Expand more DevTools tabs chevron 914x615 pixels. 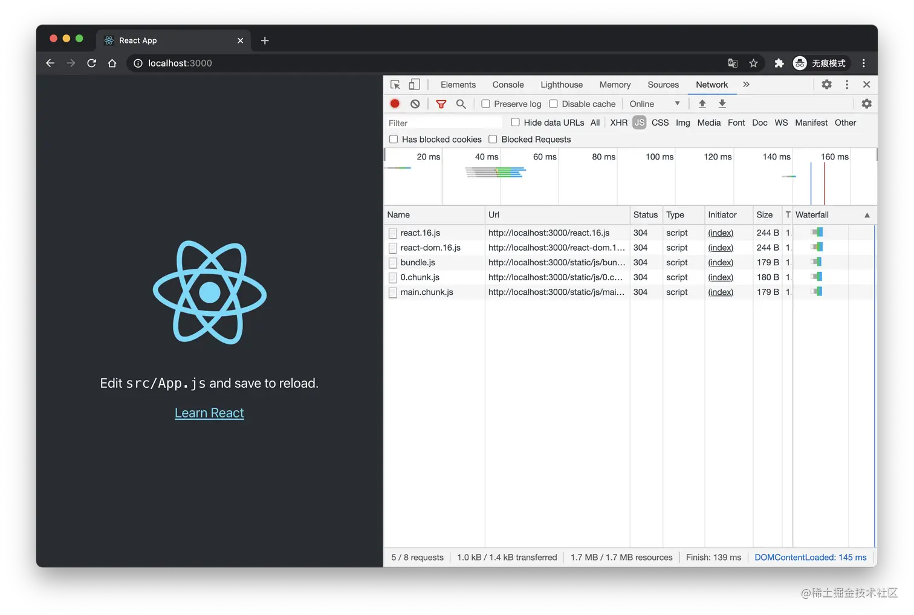746,85
